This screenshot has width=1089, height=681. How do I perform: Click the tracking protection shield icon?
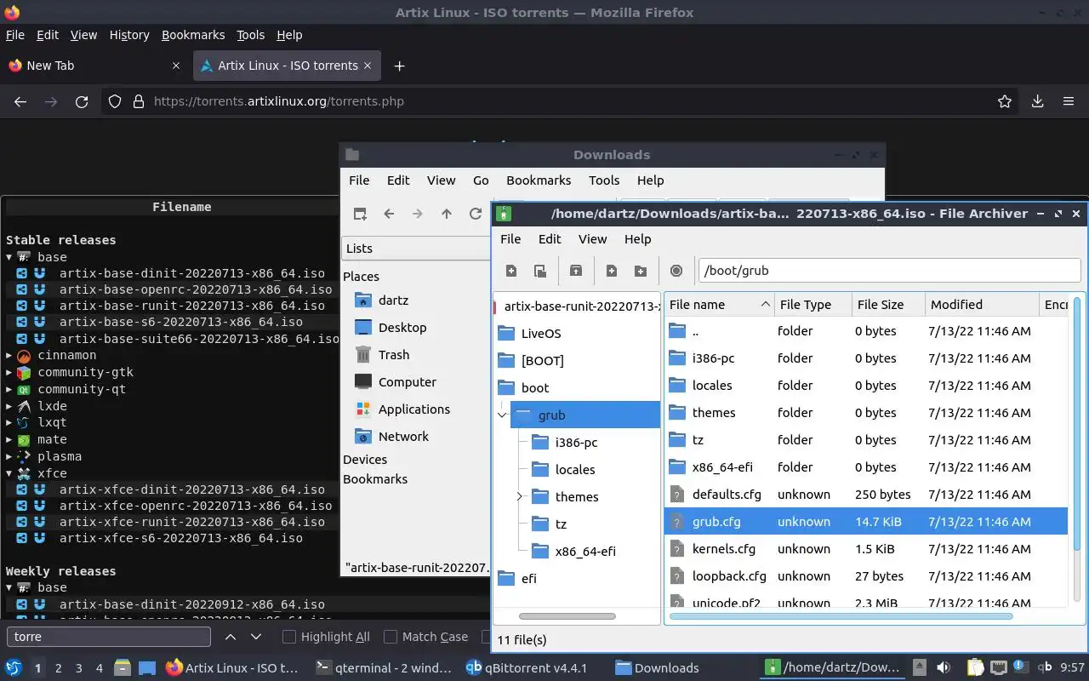click(115, 101)
